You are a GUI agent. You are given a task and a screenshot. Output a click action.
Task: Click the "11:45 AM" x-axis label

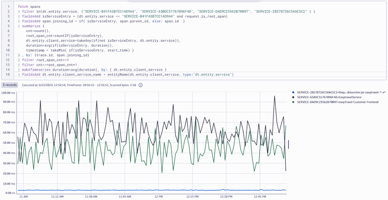coord(125,196)
